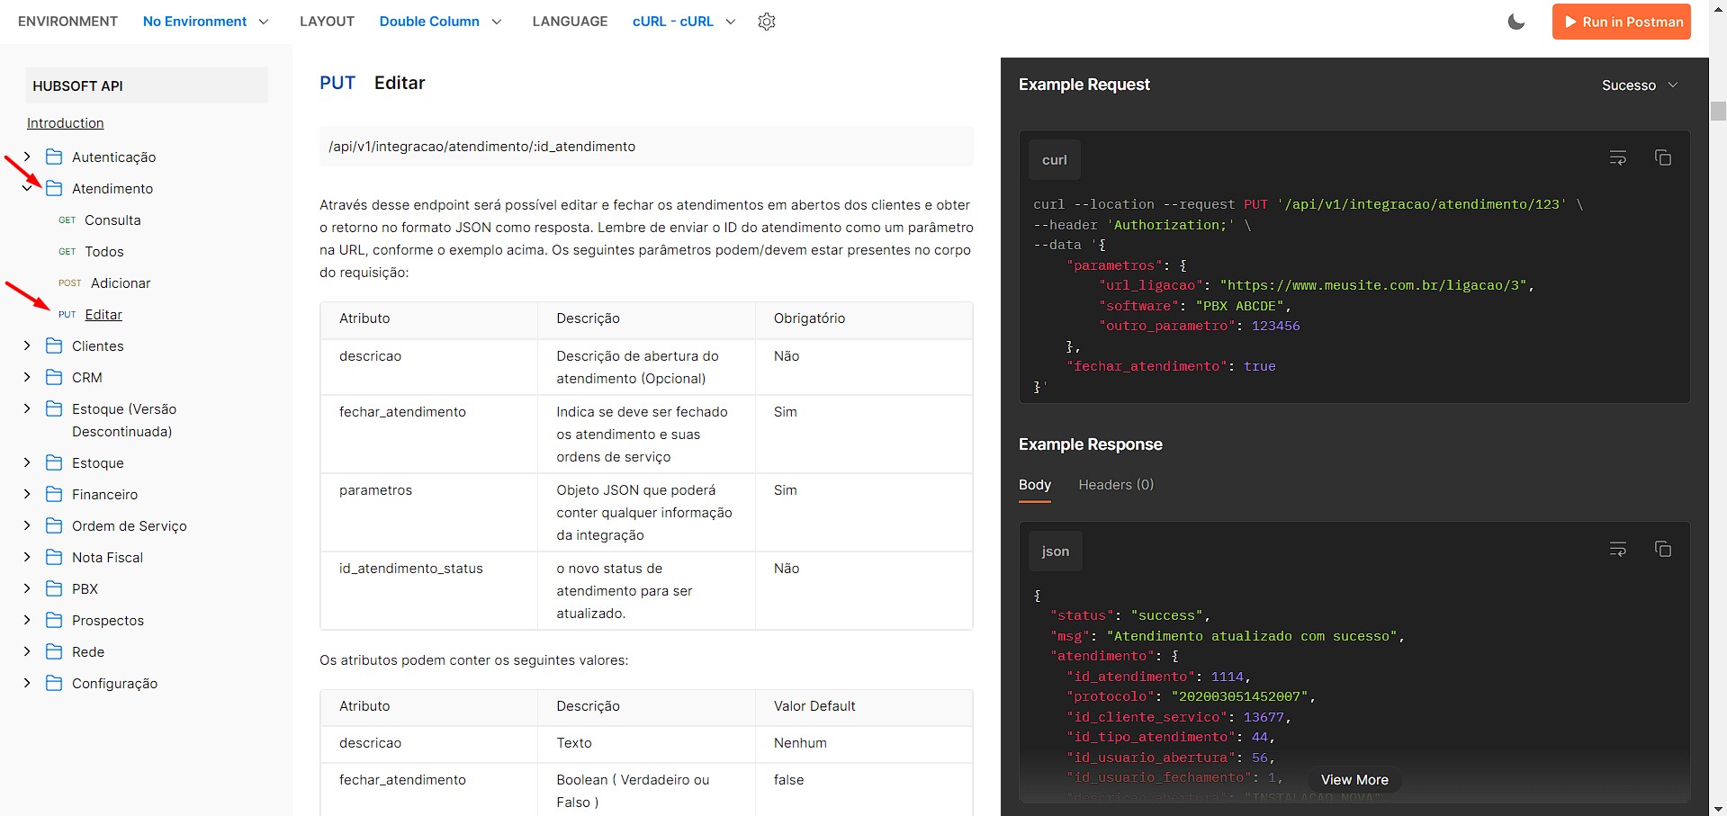
Task: Click the Prospectos folder icon
Action: point(54,620)
